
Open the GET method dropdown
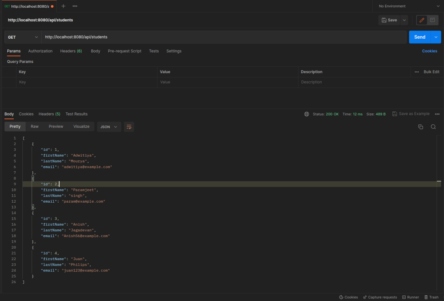(x=23, y=37)
